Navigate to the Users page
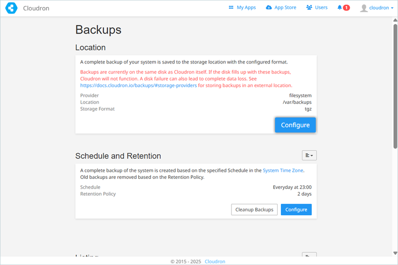The image size is (398, 265). coord(321,8)
